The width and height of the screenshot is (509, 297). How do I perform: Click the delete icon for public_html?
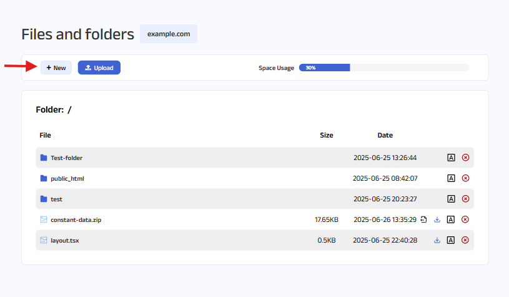pos(465,178)
